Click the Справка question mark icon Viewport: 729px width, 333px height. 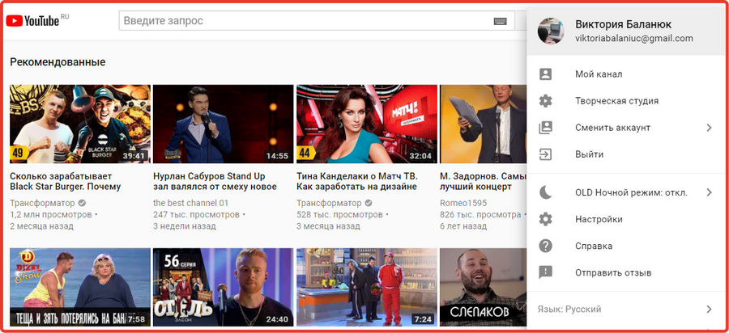point(545,246)
